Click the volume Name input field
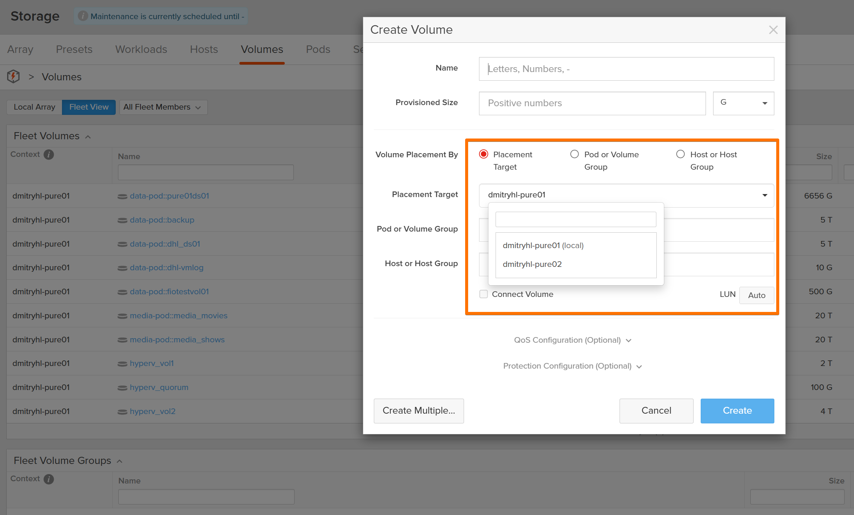 (x=626, y=69)
